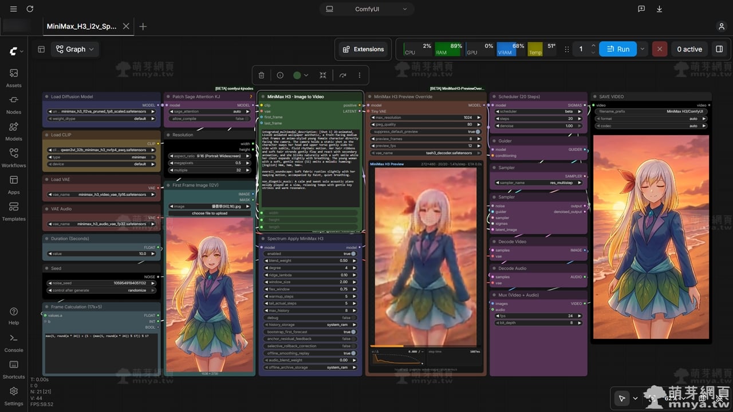Screen dimensions: 733x412
Task: Toggle the right side panel icon
Action: pyautogui.click(x=719, y=49)
